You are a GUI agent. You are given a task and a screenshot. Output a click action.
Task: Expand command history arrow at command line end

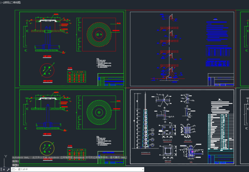(x=142, y=170)
